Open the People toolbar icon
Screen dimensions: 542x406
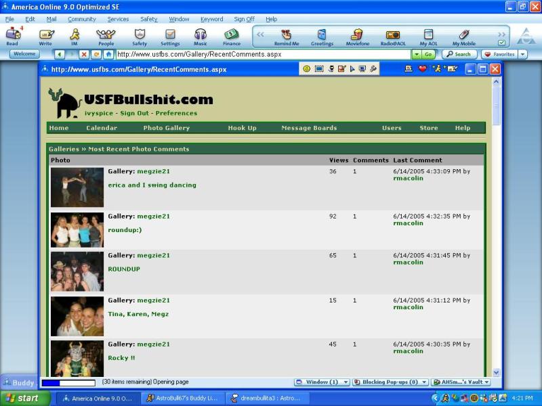(106, 37)
